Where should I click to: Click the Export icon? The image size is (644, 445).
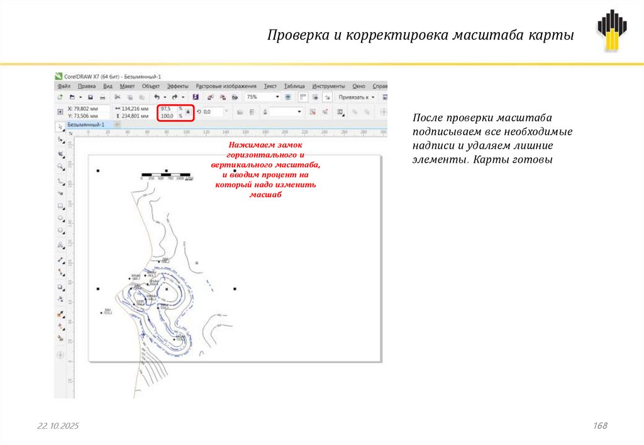[223, 97]
